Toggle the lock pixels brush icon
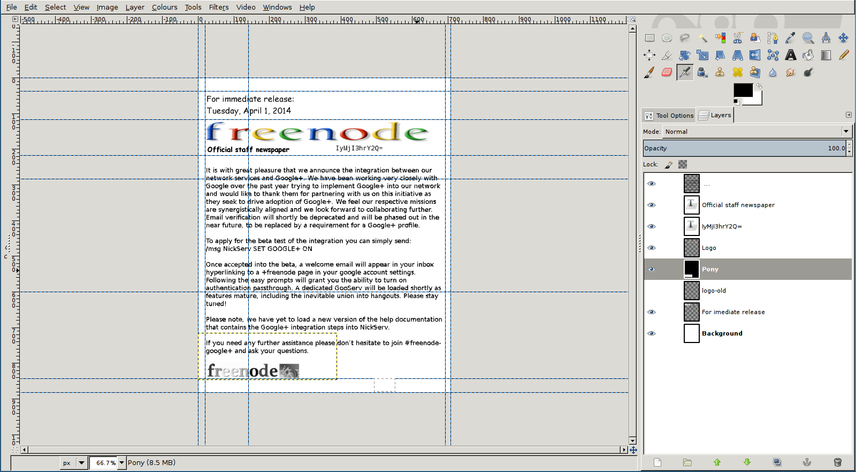856x472 pixels. click(x=669, y=164)
